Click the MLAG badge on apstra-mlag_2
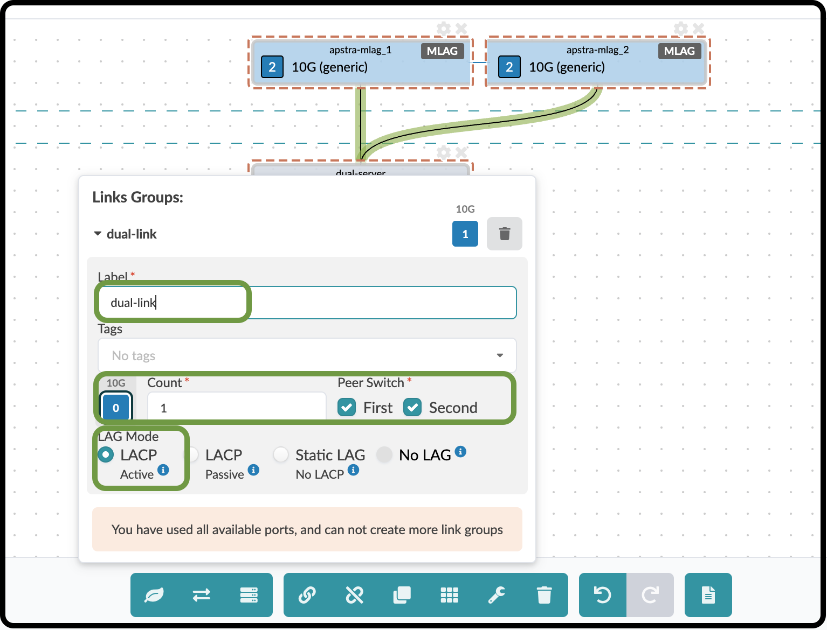The image size is (827, 630). [x=679, y=51]
